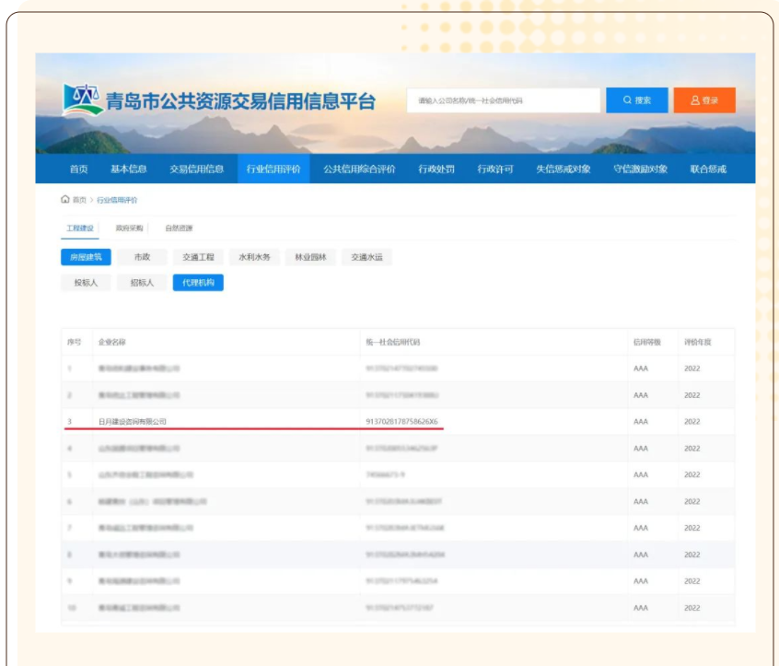779x666 pixels.
Task: Click the platform scales logo icon
Action: tap(82, 99)
